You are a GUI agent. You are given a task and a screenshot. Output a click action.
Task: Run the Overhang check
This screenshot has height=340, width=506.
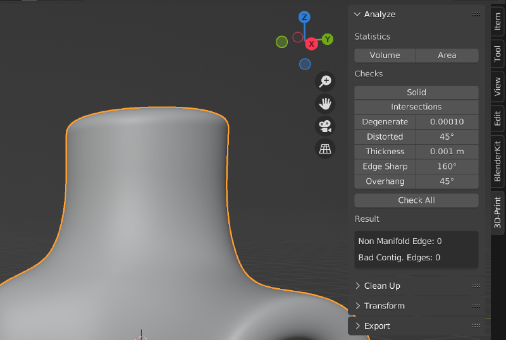click(x=385, y=181)
